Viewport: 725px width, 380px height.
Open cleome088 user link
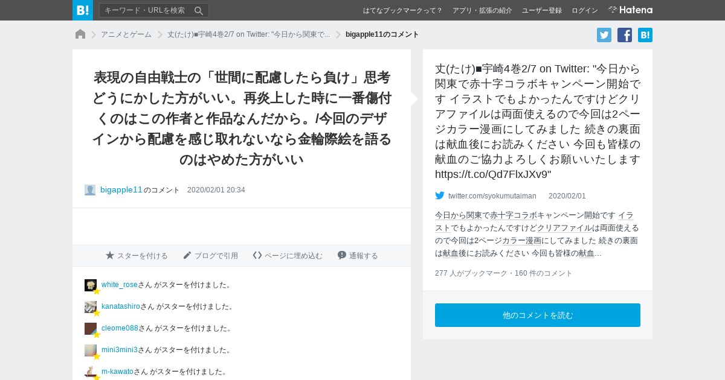point(120,328)
